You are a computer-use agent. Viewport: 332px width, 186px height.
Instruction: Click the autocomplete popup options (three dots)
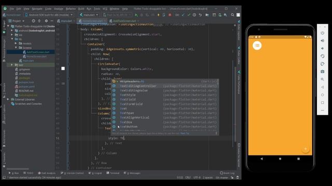tap(216, 133)
